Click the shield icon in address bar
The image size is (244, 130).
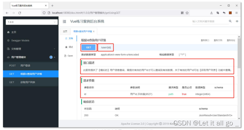[44, 13]
